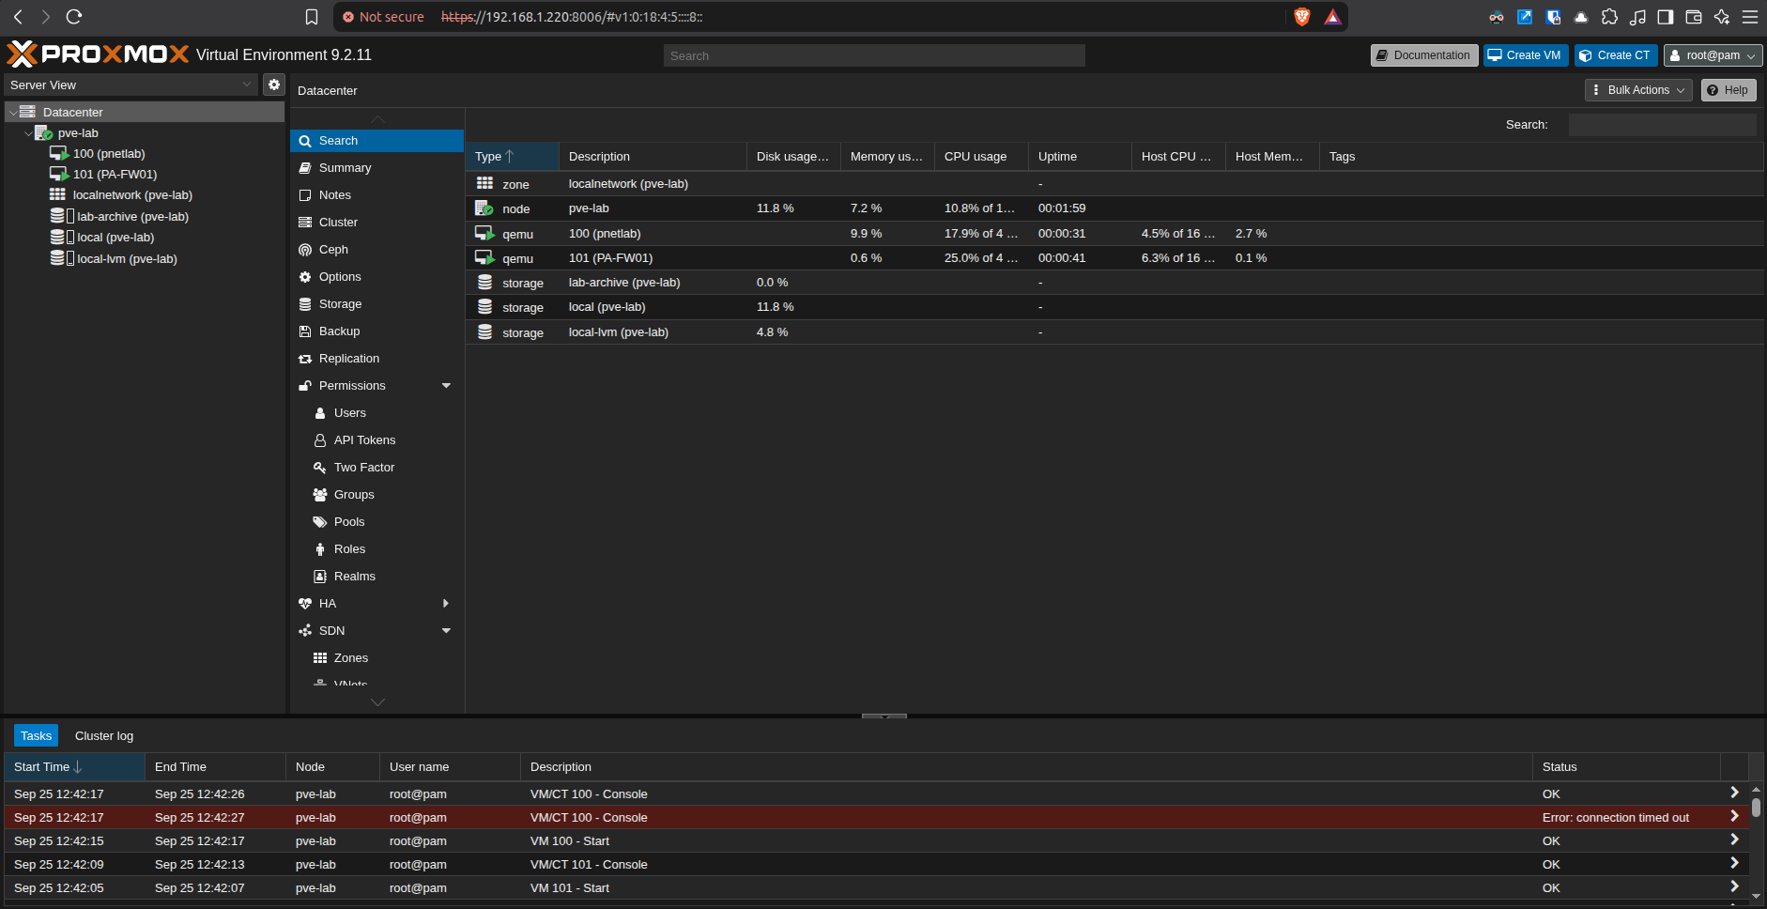Open the Cluster menu item
1767x909 pixels.
click(376, 223)
